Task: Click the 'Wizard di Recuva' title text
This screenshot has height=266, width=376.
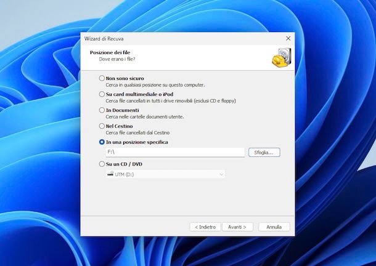Action: click(104, 39)
